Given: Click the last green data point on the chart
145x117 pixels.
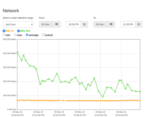Looking at the screenshot, I should pyautogui.click(x=140, y=92).
